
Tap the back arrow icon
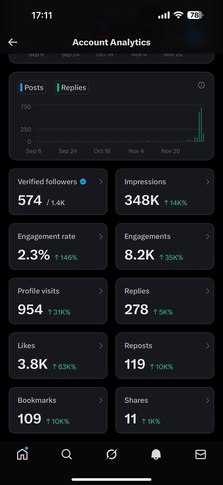(x=12, y=42)
